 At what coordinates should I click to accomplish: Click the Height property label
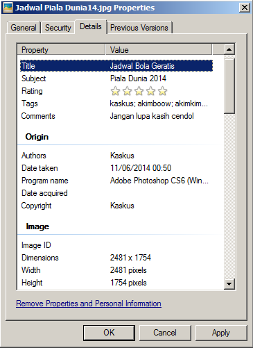click(32, 283)
